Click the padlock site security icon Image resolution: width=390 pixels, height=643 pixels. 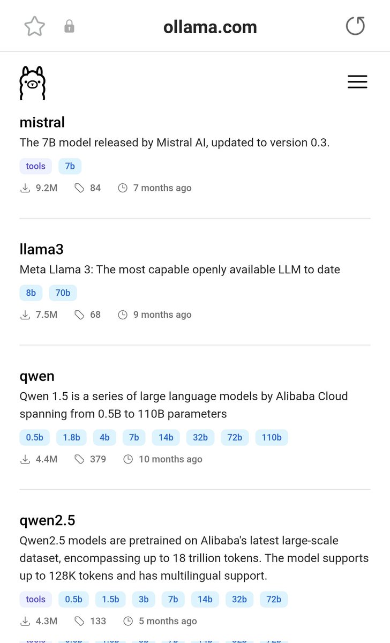(x=69, y=26)
